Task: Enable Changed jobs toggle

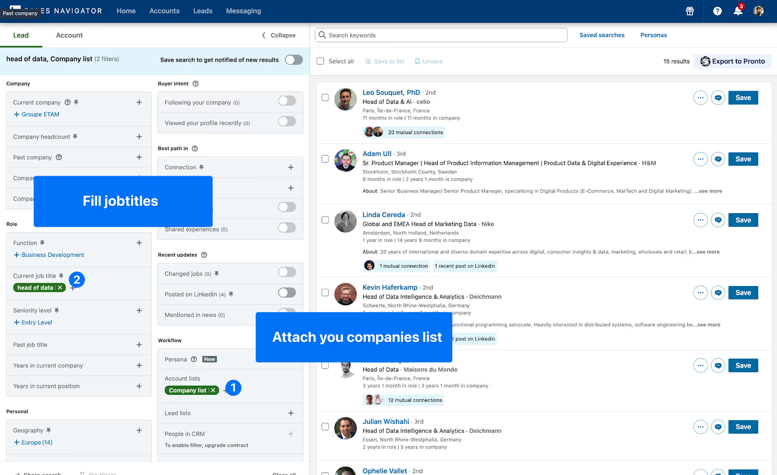Action: click(x=287, y=272)
